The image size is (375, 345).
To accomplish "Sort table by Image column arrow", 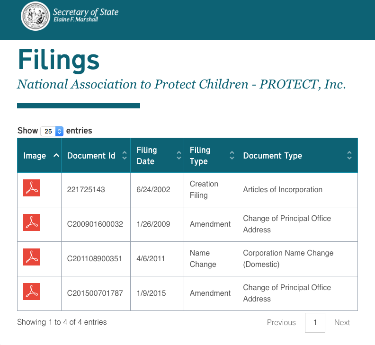I will [x=56, y=155].
